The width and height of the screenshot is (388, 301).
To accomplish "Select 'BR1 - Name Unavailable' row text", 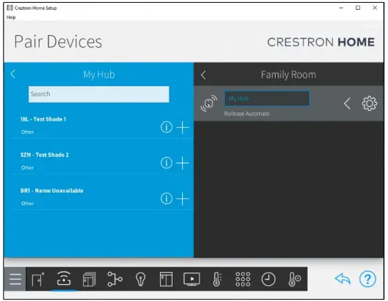I will [x=52, y=191].
